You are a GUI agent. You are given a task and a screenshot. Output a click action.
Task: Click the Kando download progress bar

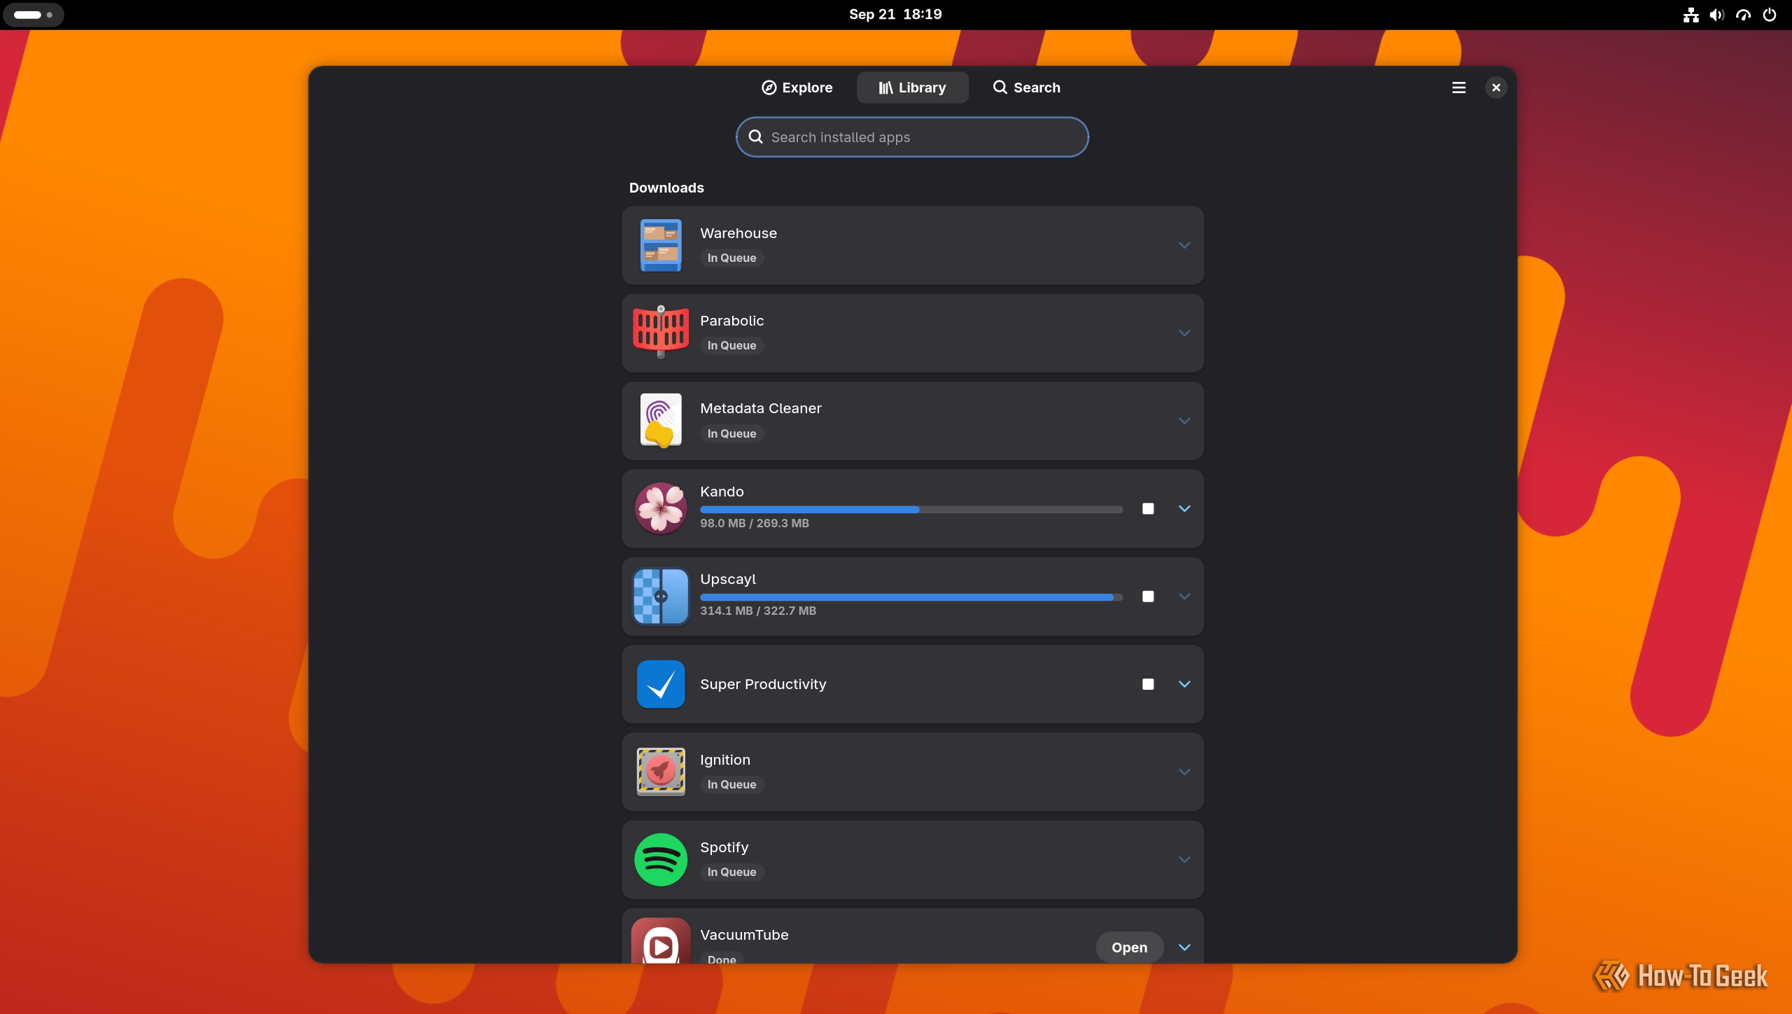(x=911, y=510)
